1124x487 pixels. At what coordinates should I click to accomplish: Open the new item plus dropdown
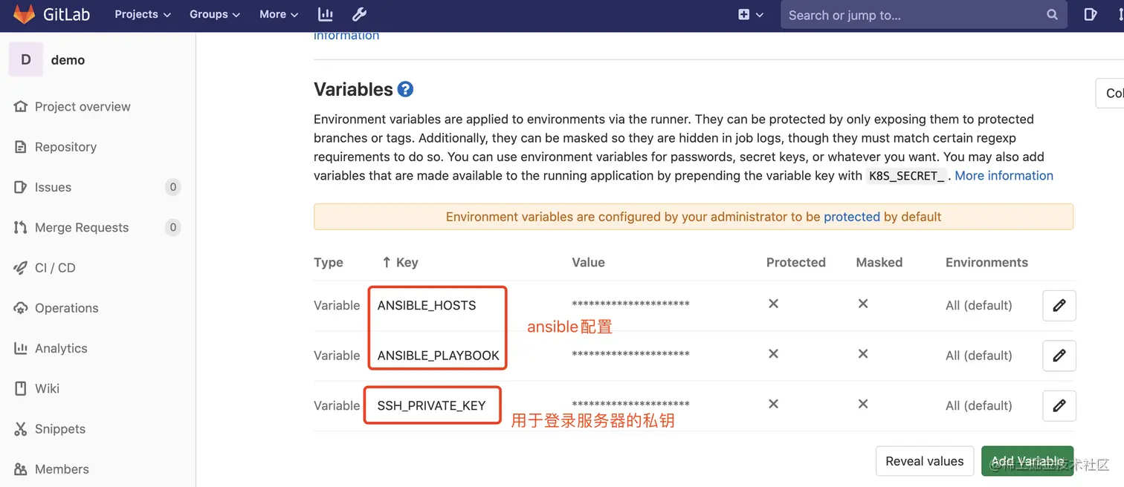pos(751,14)
